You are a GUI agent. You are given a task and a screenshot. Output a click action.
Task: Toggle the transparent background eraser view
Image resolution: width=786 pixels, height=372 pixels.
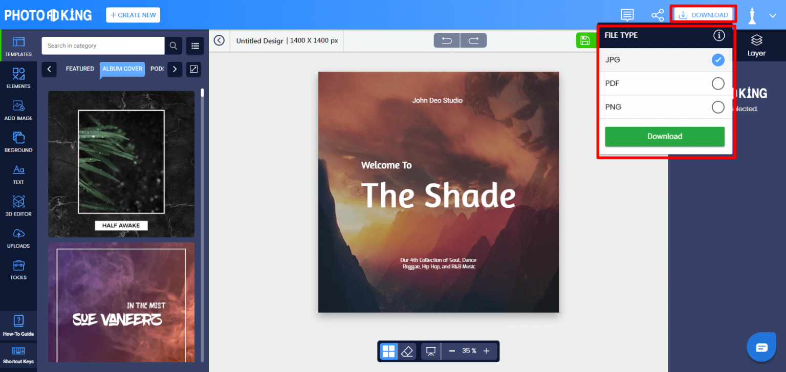pyautogui.click(x=407, y=351)
